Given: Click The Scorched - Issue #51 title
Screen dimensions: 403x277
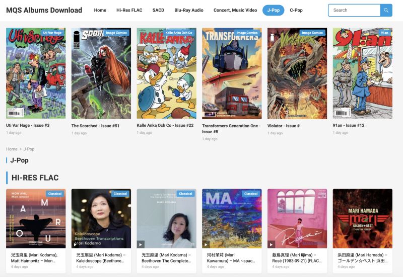Looking at the screenshot, I should pyautogui.click(x=95, y=126).
